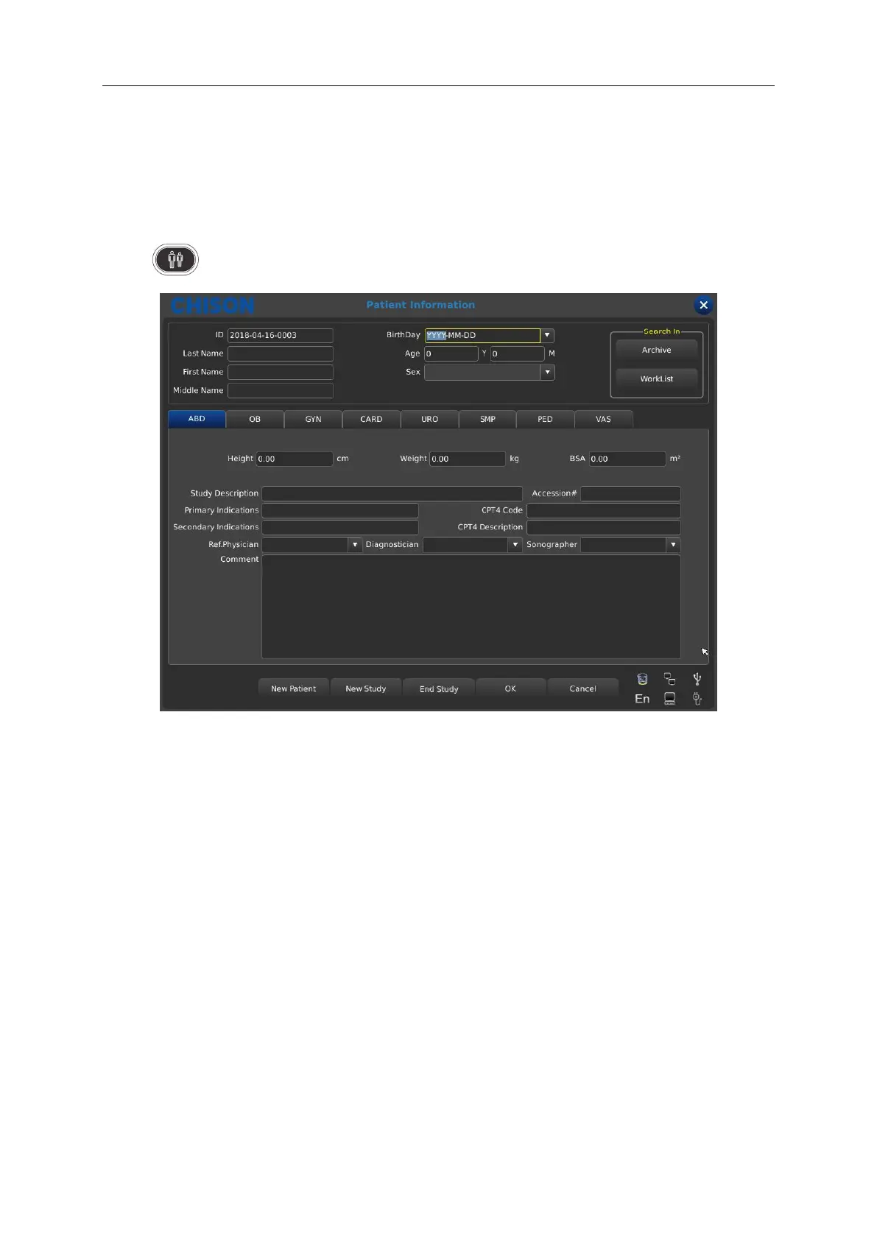The image size is (877, 1240).
Task: Click the Cancel button
Action: pos(582,688)
